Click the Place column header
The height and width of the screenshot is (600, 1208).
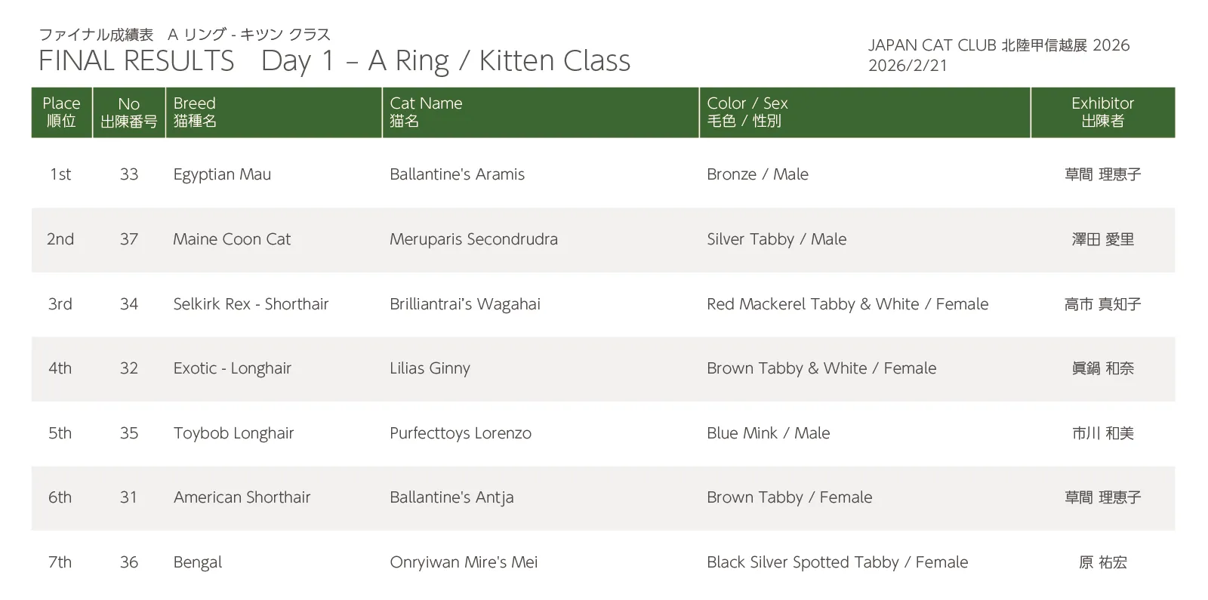click(x=61, y=112)
